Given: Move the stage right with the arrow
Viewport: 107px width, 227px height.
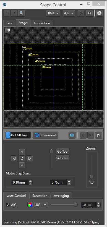Looking at the screenshot, I should tap(30, 158).
